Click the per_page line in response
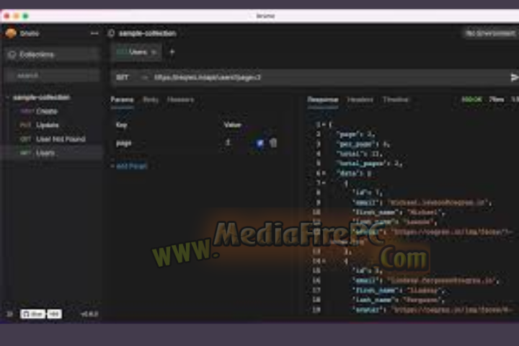 point(363,144)
